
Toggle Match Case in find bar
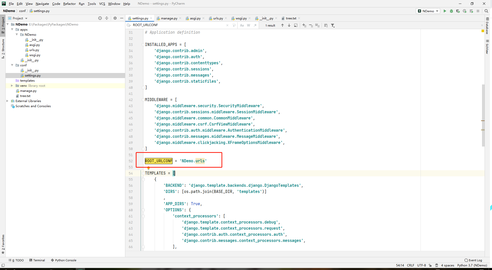[x=242, y=25]
